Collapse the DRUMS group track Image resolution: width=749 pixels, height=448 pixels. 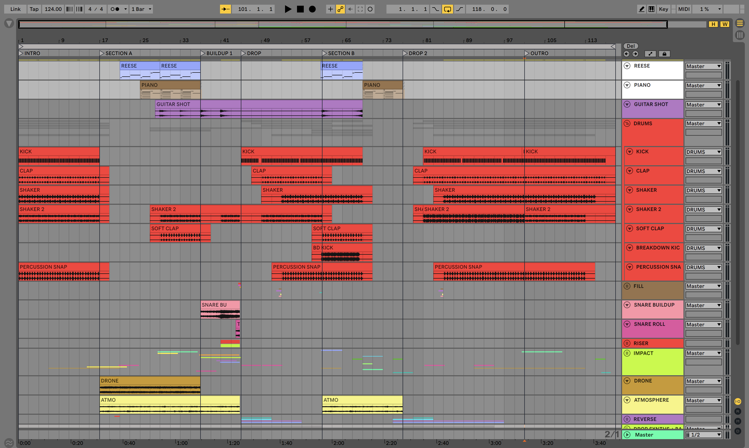pyautogui.click(x=627, y=123)
